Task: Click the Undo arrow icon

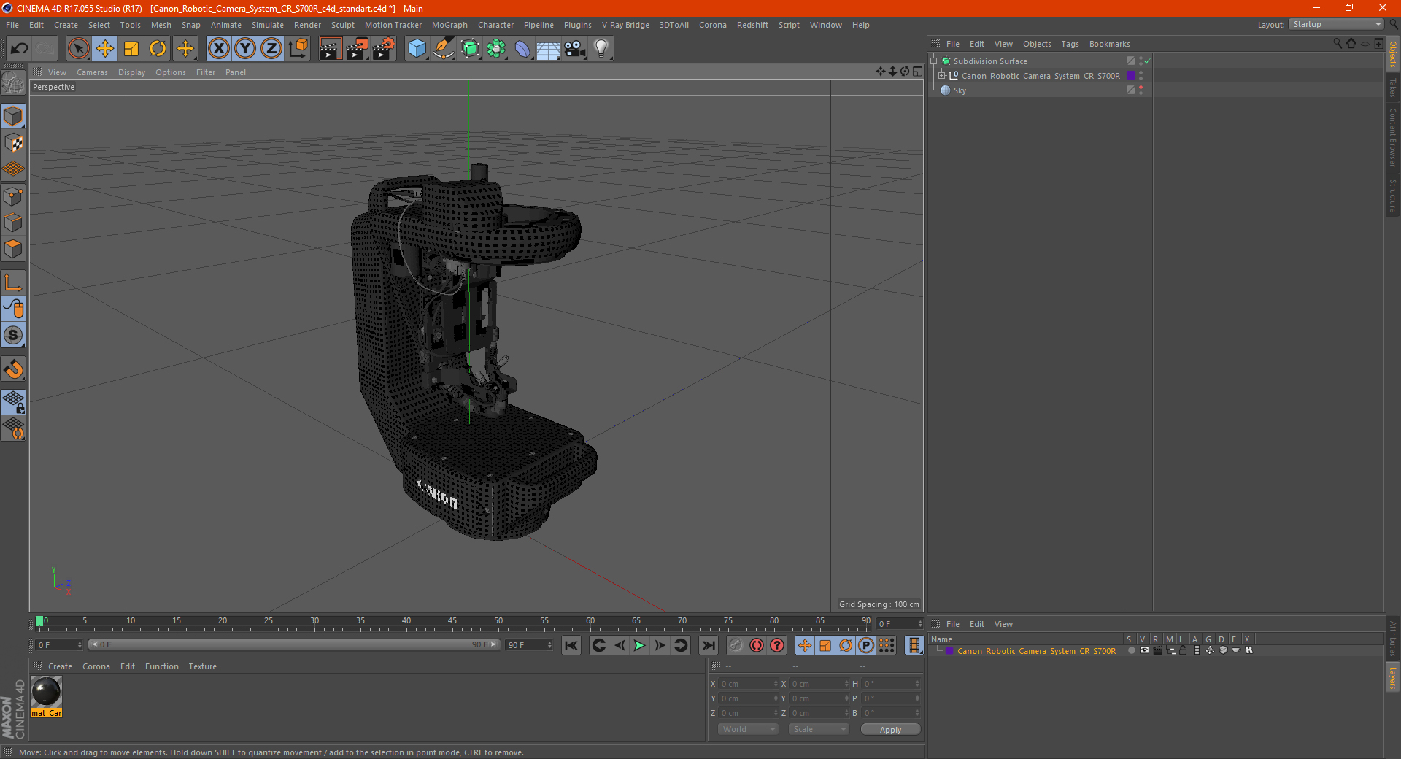Action: pyautogui.click(x=19, y=49)
